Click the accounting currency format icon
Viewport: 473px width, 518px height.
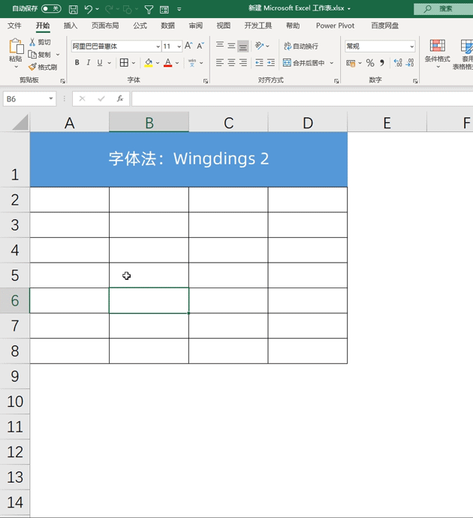(351, 63)
